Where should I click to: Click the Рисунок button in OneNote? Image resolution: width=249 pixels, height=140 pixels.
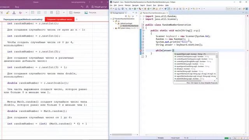(x=90, y=12)
